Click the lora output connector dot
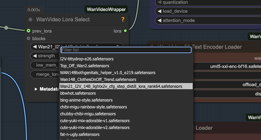 point(125,31)
